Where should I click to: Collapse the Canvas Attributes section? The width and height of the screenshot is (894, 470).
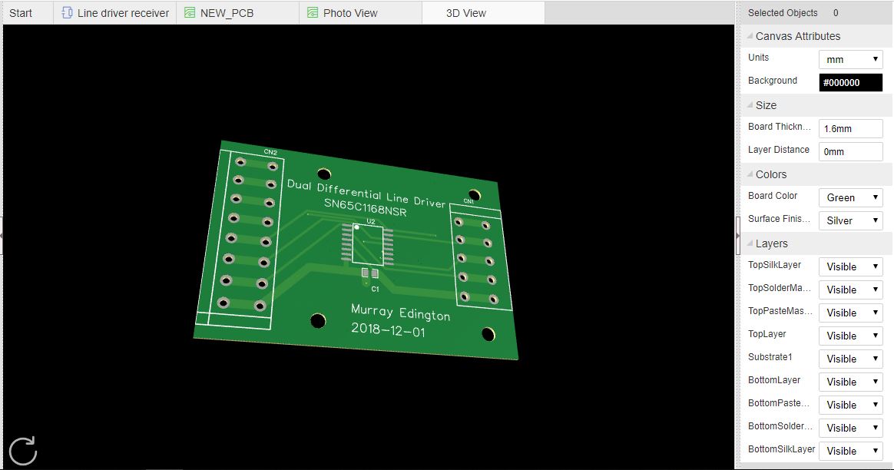point(749,36)
